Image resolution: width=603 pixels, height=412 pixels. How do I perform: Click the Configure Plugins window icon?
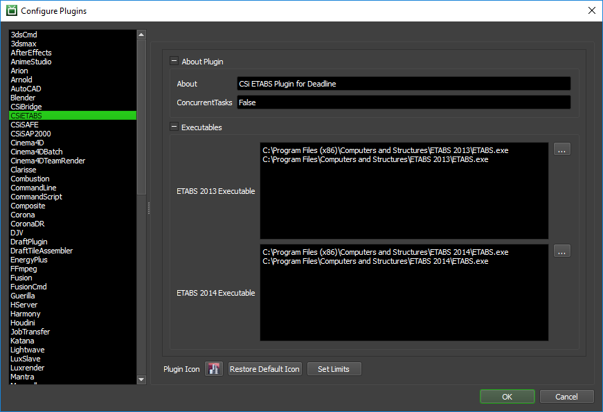pyautogui.click(x=12, y=10)
